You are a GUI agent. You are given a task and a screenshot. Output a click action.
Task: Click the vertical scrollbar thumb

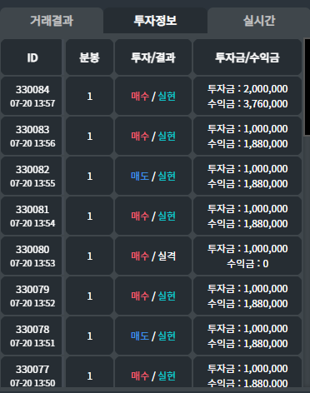307,87
